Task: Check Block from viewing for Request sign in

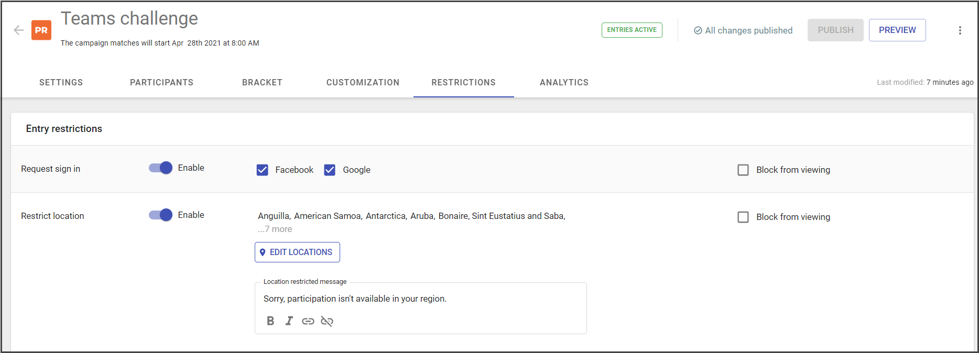Action: click(743, 170)
